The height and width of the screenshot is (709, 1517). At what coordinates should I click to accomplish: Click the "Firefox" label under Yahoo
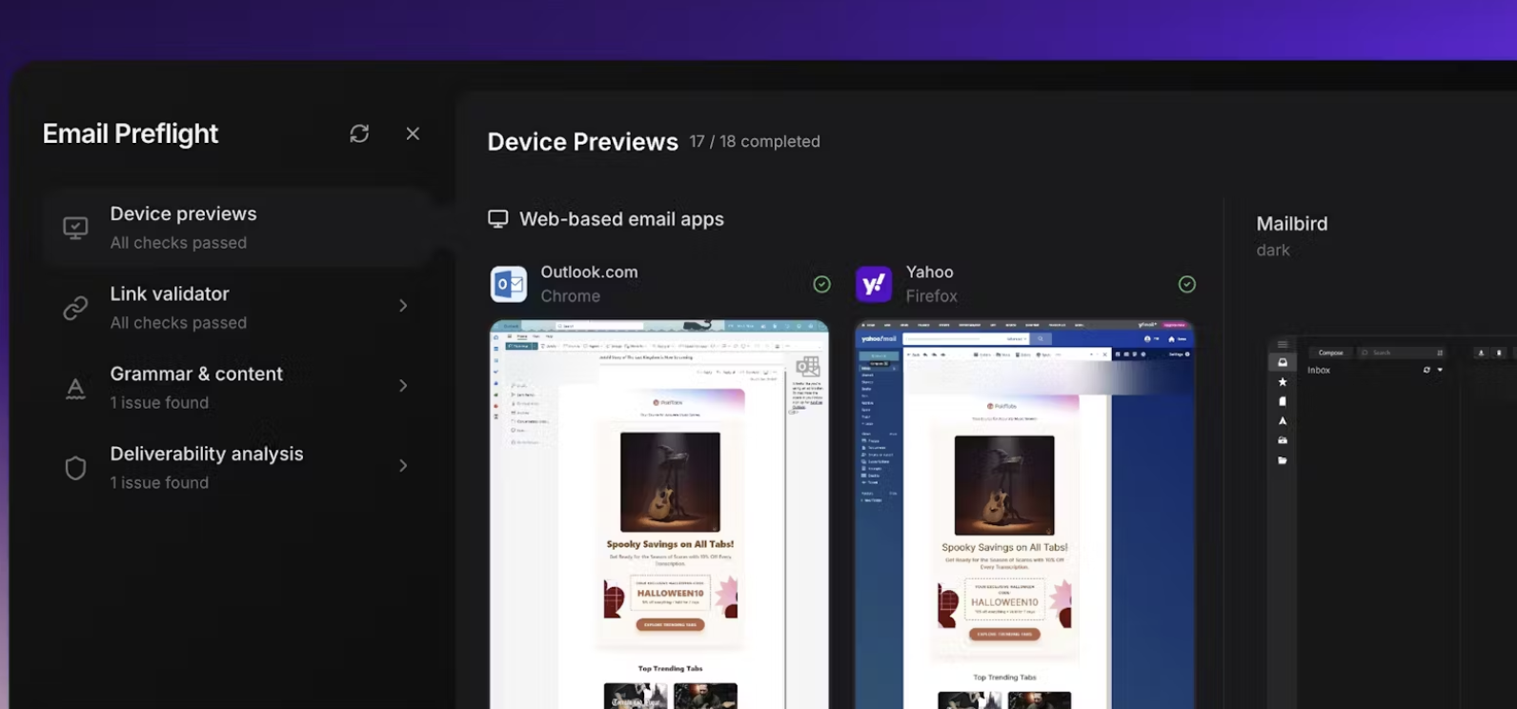[931, 296]
